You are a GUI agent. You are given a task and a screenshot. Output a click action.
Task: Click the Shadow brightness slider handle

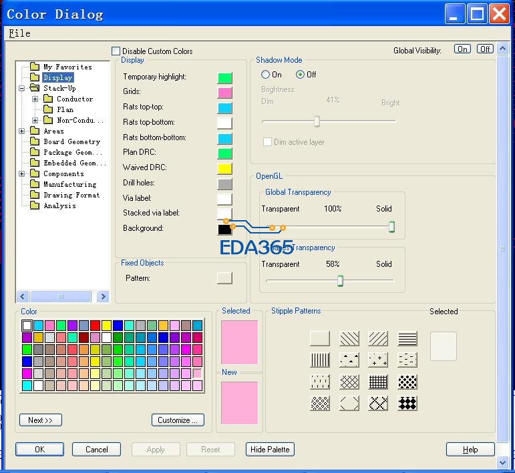coord(317,121)
